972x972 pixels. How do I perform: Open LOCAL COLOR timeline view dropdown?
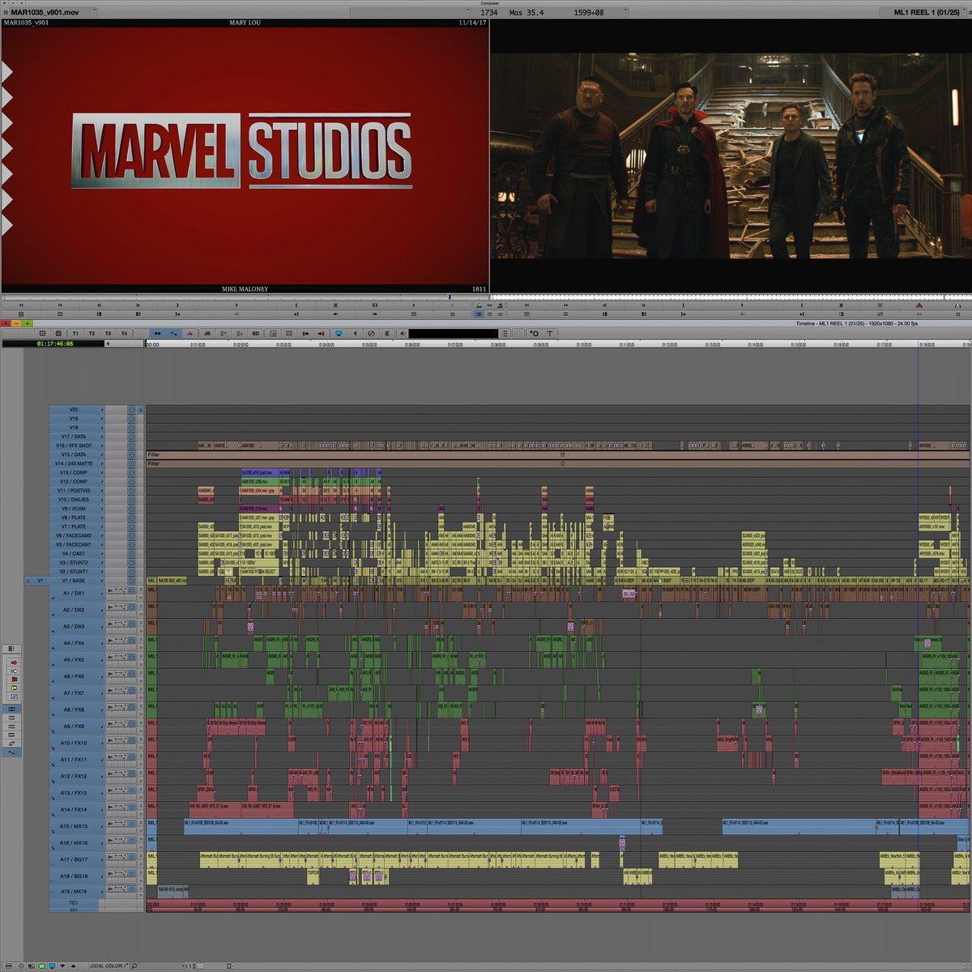[109, 966]
